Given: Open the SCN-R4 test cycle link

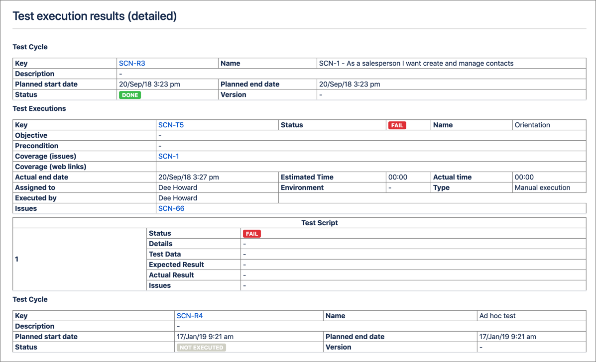Looking at the screenshot, I should (190, 316).
